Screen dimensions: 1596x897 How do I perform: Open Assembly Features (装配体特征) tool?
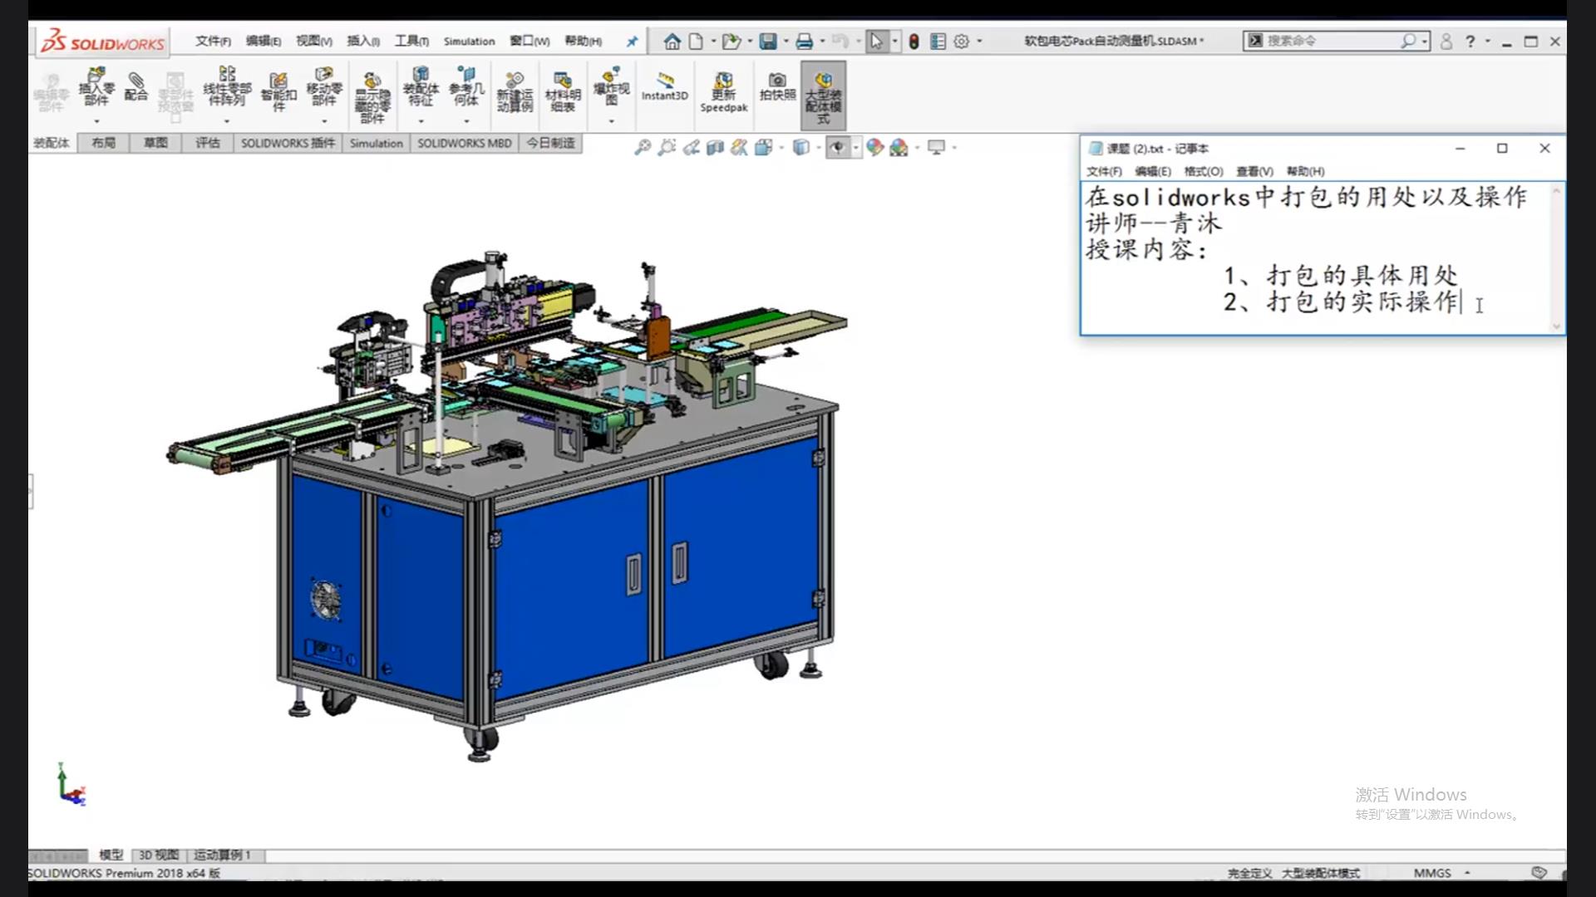click(x=421, y=86)
